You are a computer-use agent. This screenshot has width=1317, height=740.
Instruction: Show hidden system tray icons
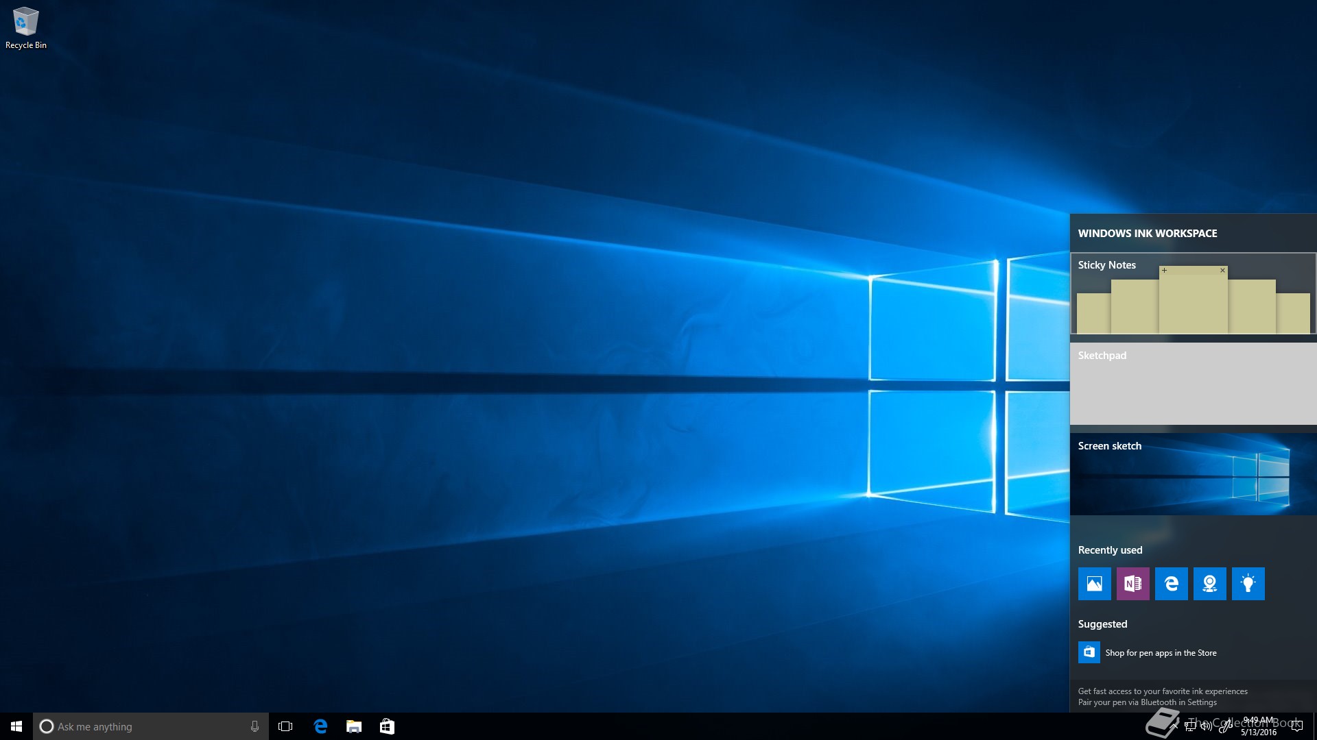1174,726
